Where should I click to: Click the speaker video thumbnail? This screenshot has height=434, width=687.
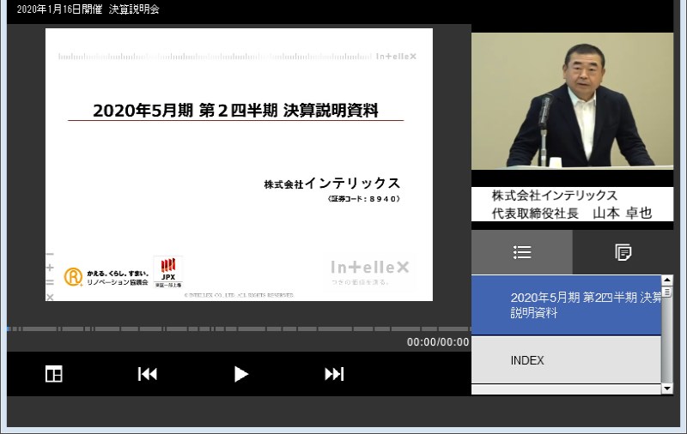tap(572, 101)
